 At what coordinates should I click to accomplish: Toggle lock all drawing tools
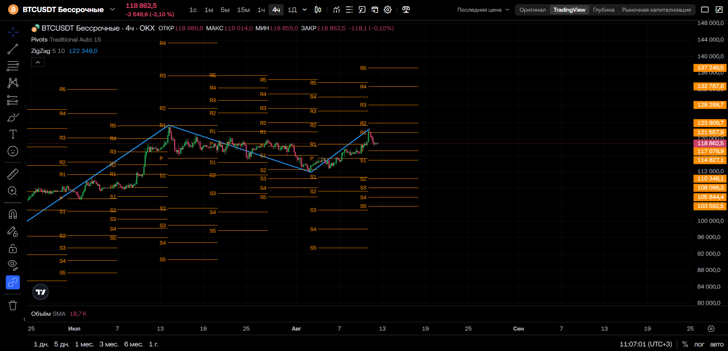13,248
